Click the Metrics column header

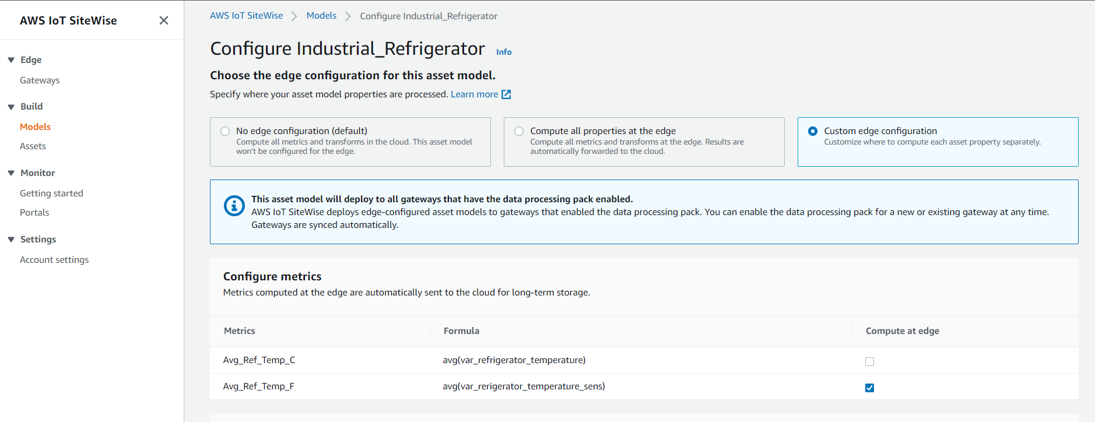point(240,331)
